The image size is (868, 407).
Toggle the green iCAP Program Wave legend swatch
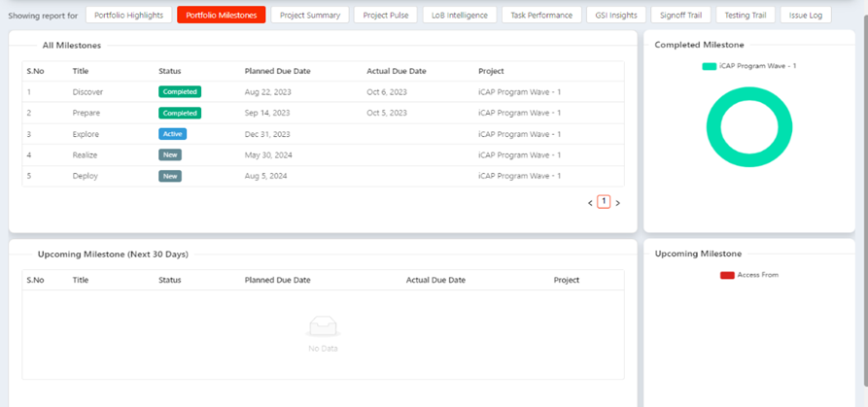coord(710,66)
